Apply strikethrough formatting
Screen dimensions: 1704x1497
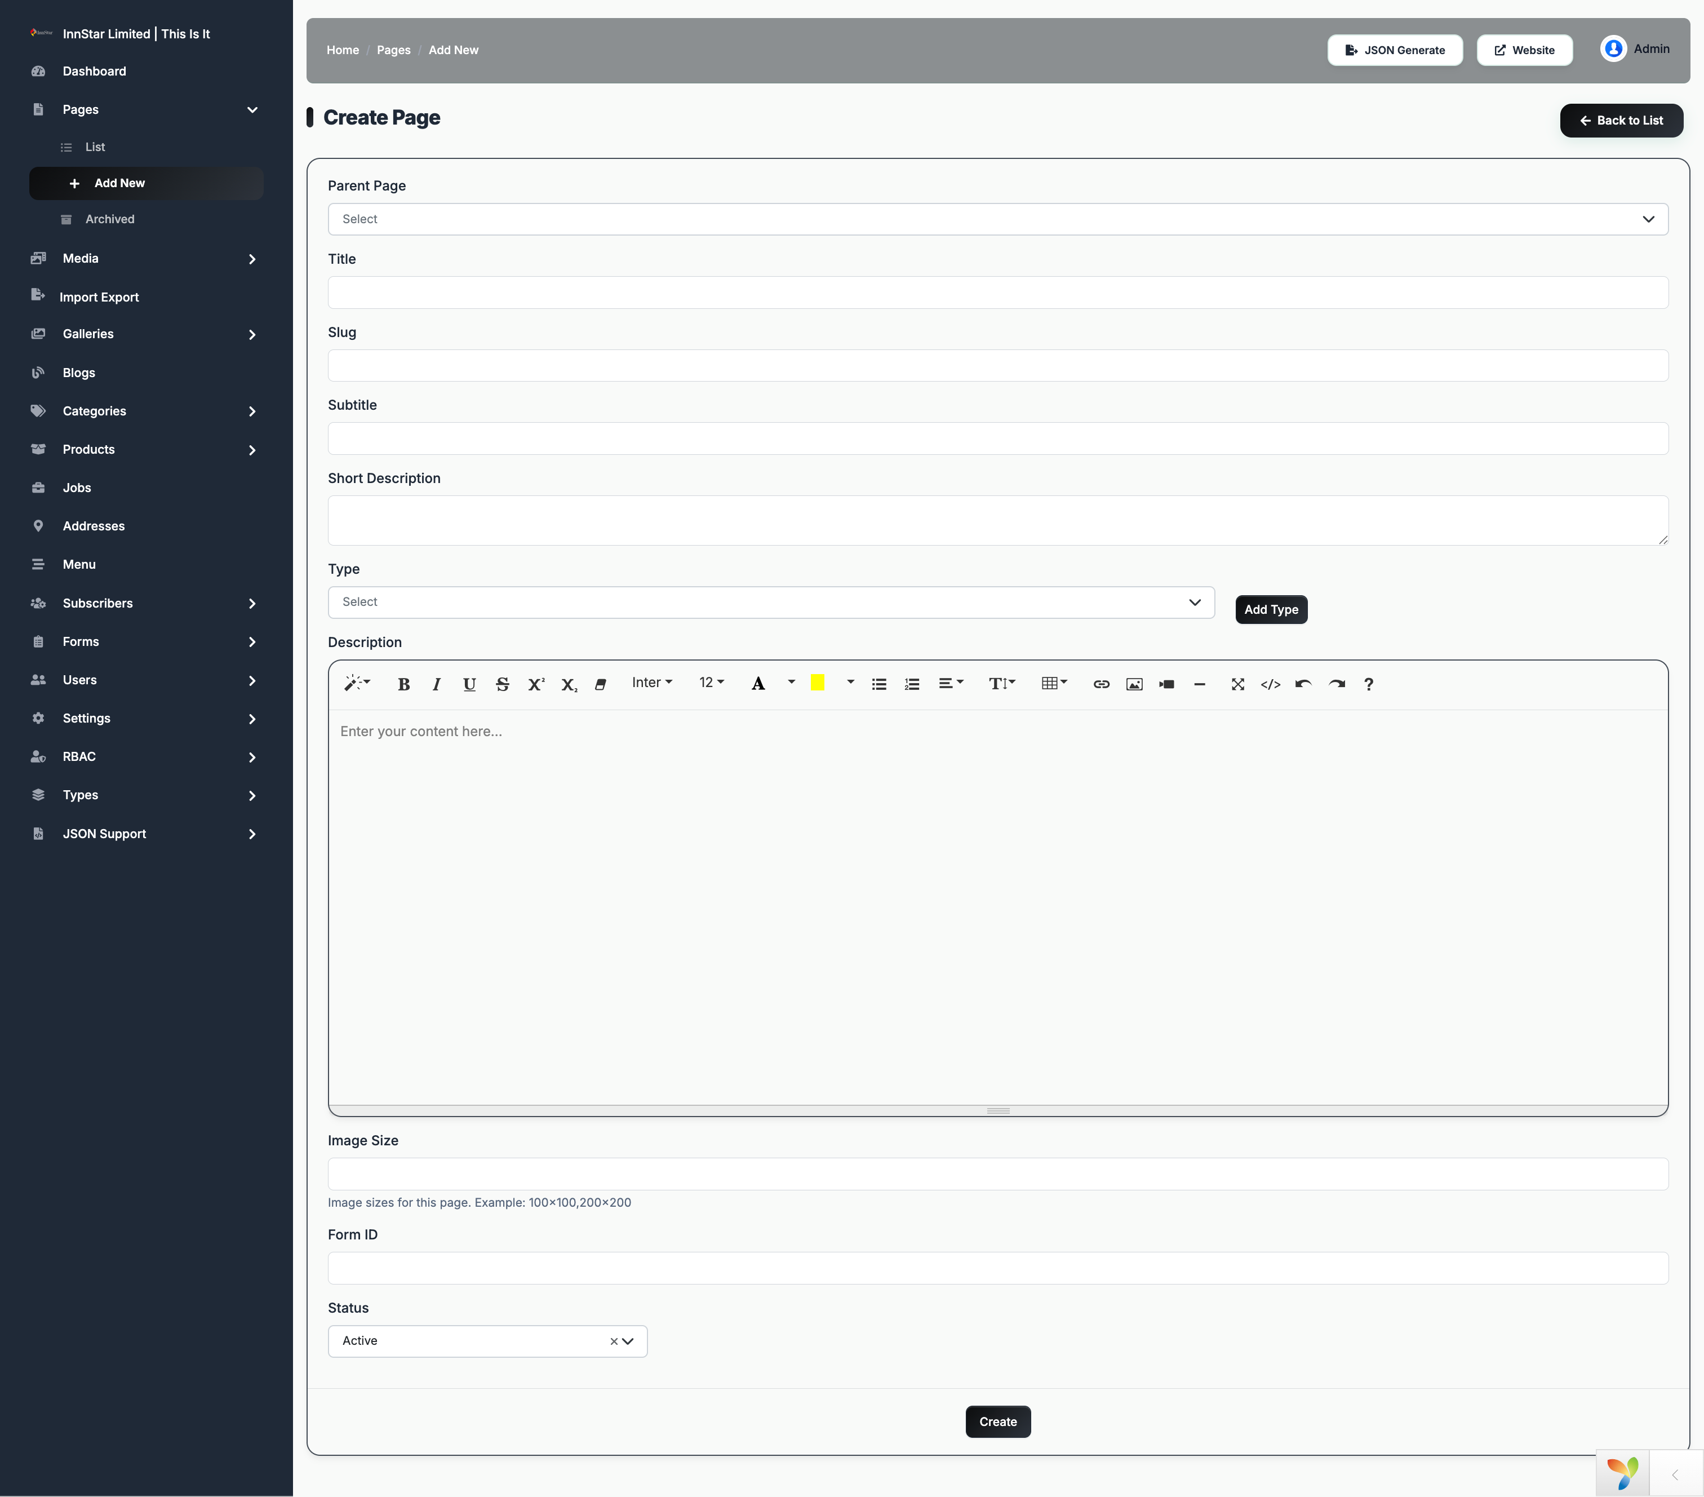502,684
